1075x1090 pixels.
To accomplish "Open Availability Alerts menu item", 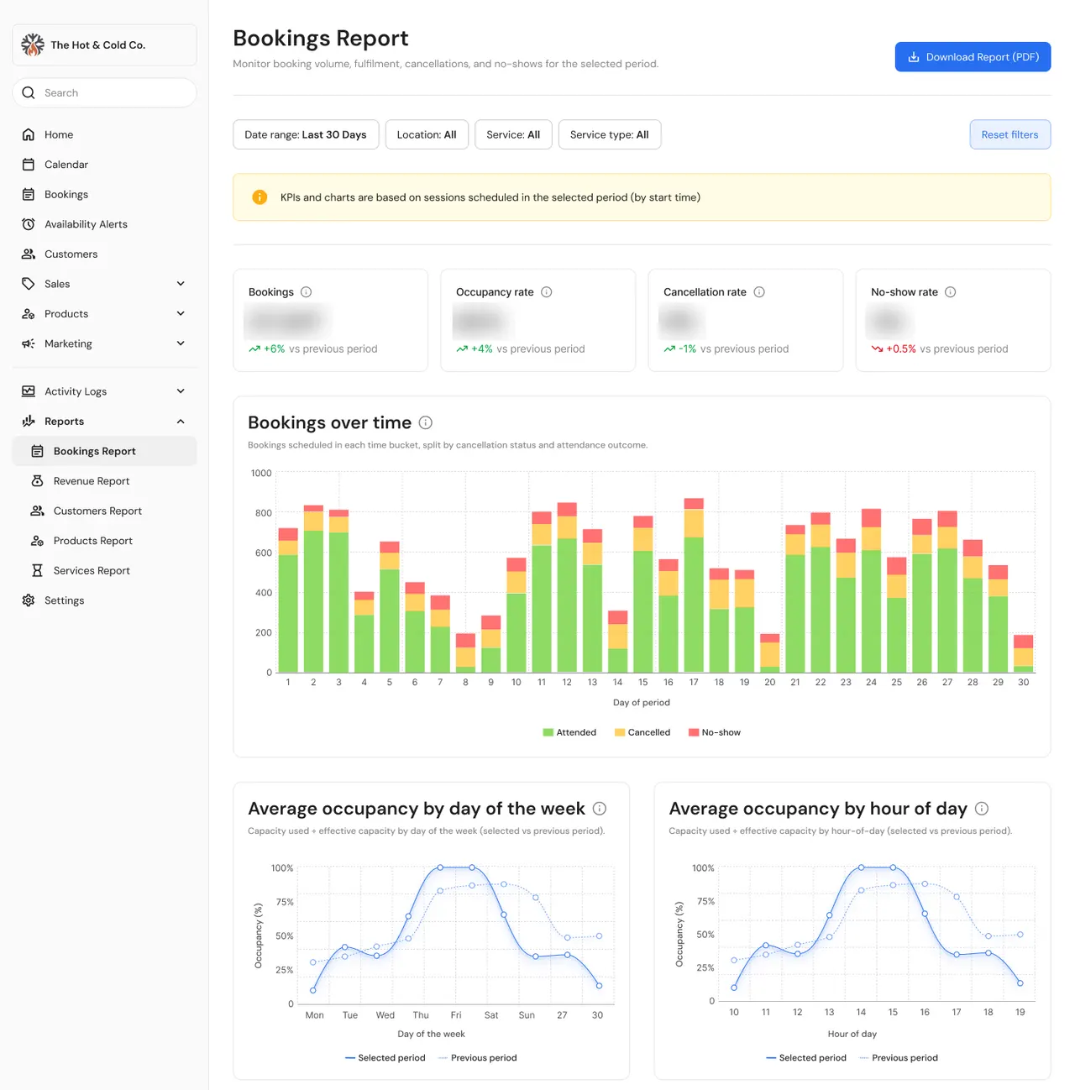I will click(104, 224).
